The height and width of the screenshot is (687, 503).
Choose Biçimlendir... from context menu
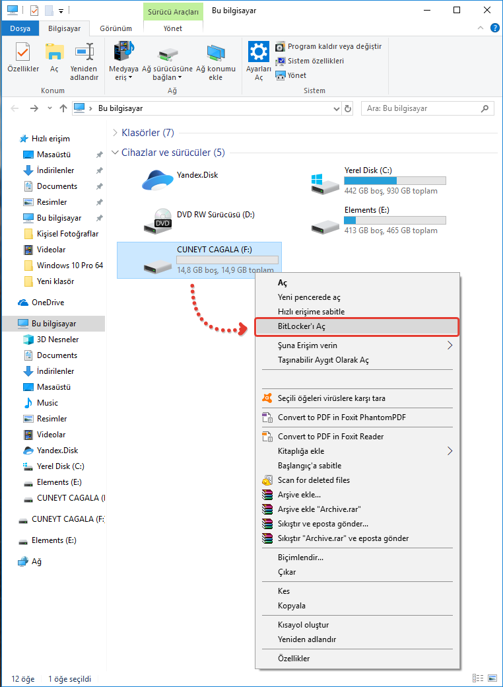(x=300, y=558)
